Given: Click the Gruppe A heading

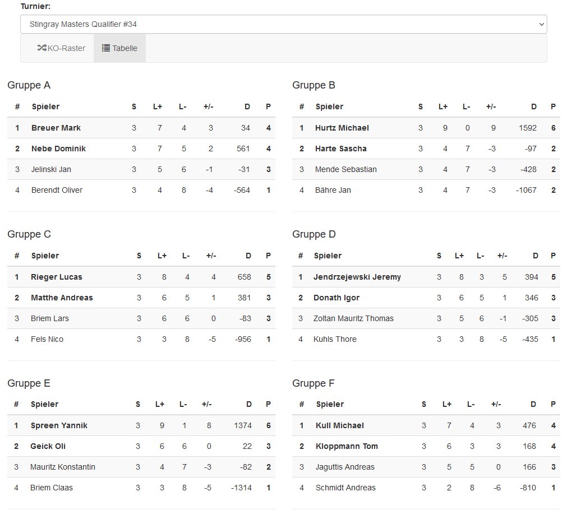Looking at the screenshot, I should [29, 85].
